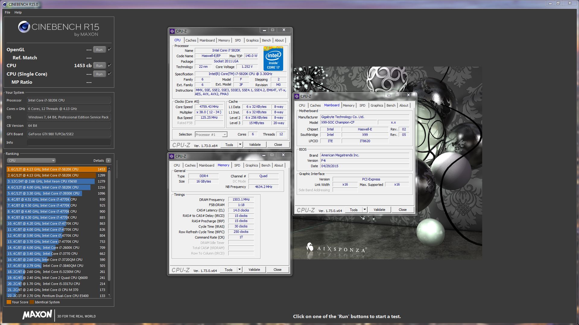Image resolution: width=579 pixels, height=325 pixels.
Task: Click Tools button in CPU window
Action: point(229,145)
